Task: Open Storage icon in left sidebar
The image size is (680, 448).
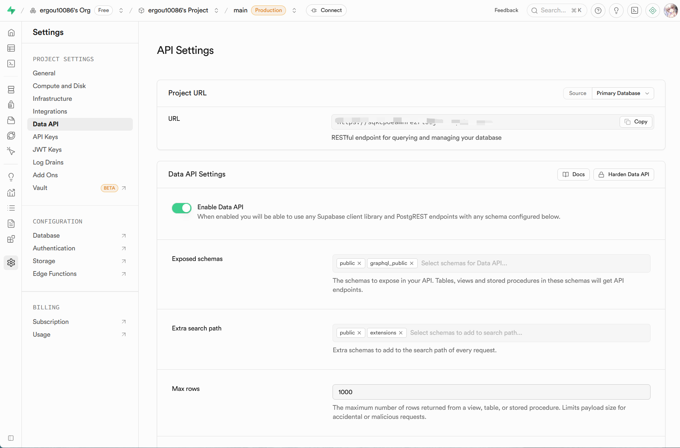Action: click(11, 120)
